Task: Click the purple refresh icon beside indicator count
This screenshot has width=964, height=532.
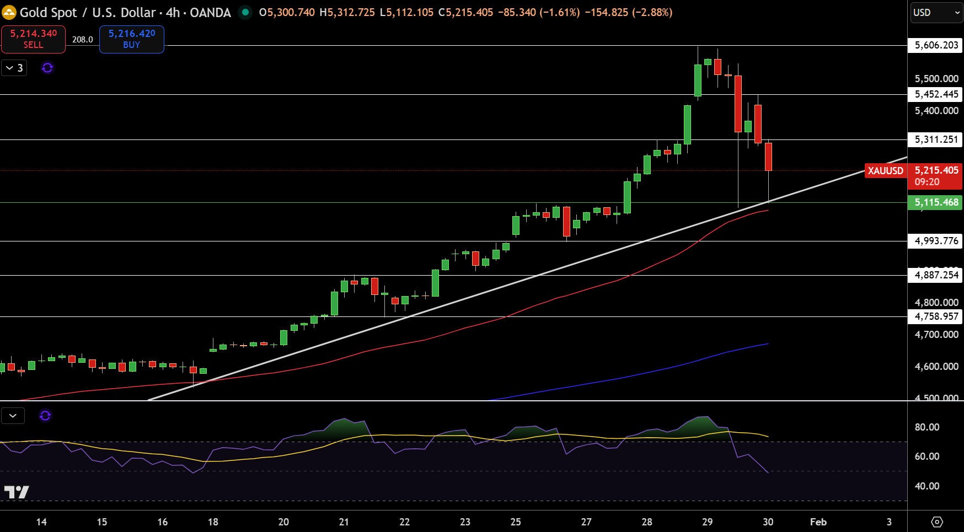Action: [47, 68]
